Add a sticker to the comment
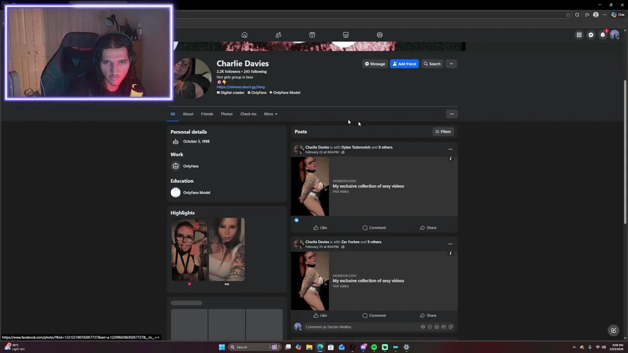Screen dimensions: 628x353 click(x=450, y=327)
